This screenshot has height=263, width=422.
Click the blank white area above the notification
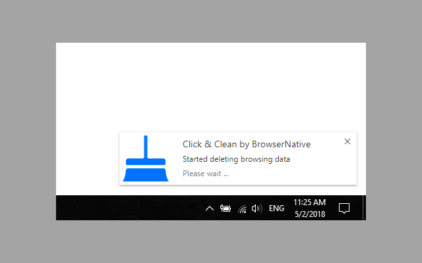coord(211,87)
